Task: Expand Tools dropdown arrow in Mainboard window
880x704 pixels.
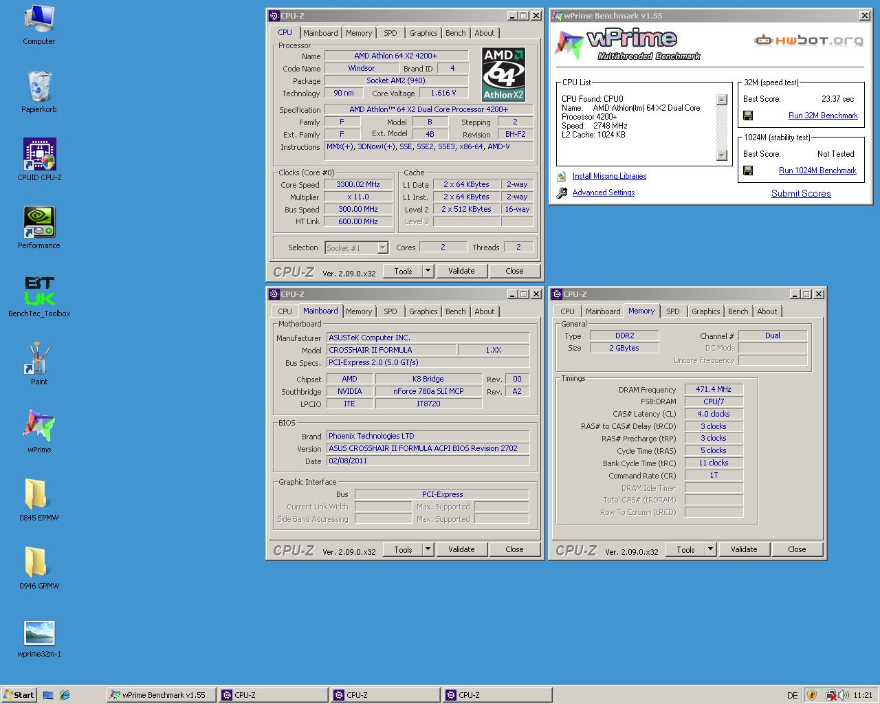Action: (x=428, y=549)
